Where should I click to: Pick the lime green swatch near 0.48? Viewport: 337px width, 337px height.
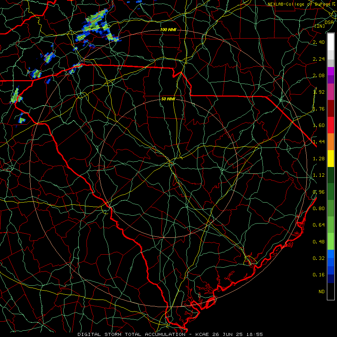331,242
